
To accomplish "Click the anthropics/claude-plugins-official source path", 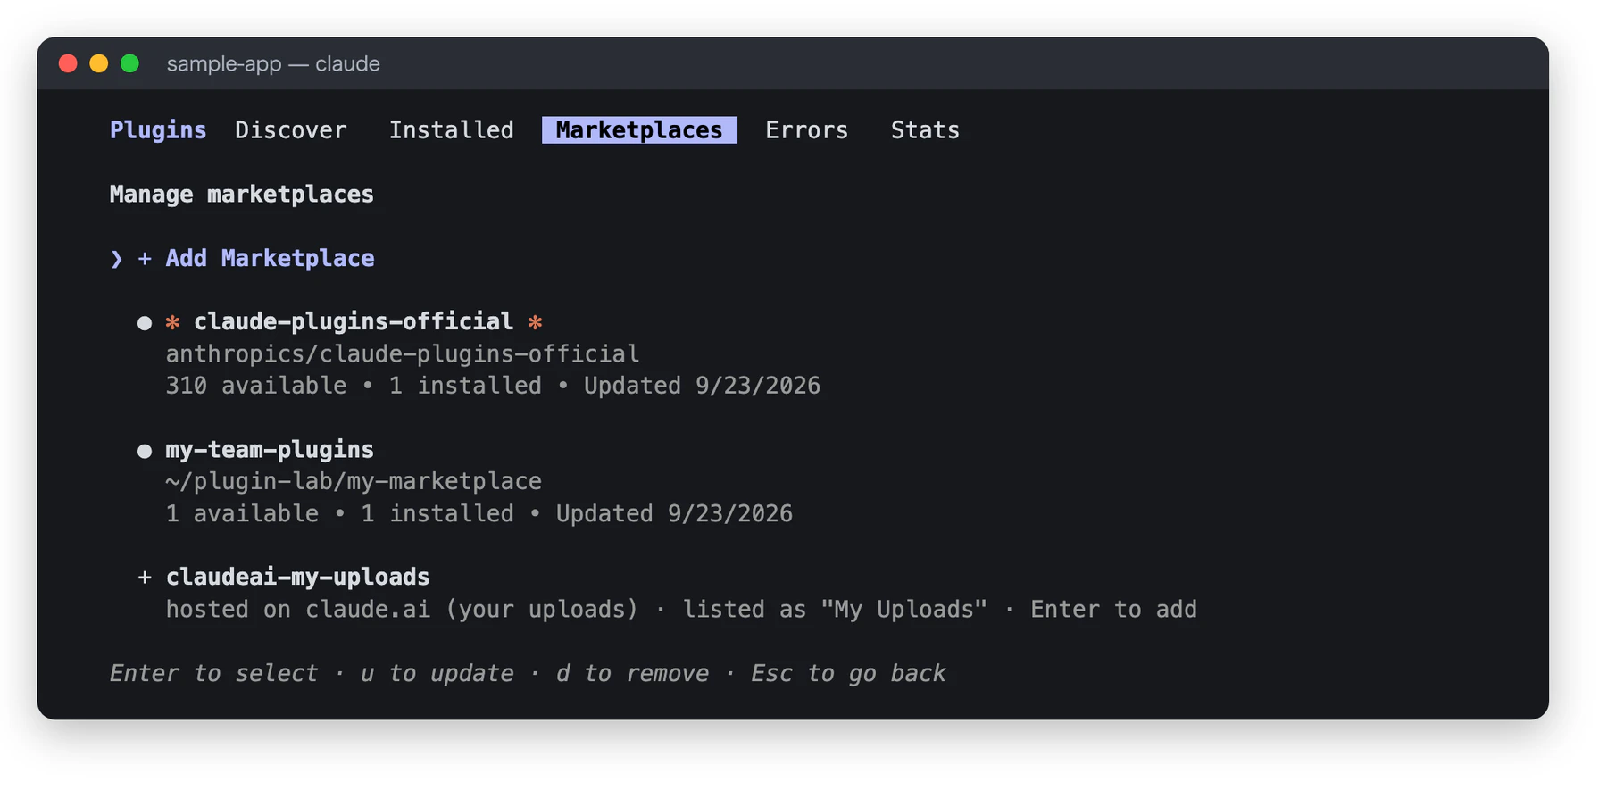I will (403, 354).
